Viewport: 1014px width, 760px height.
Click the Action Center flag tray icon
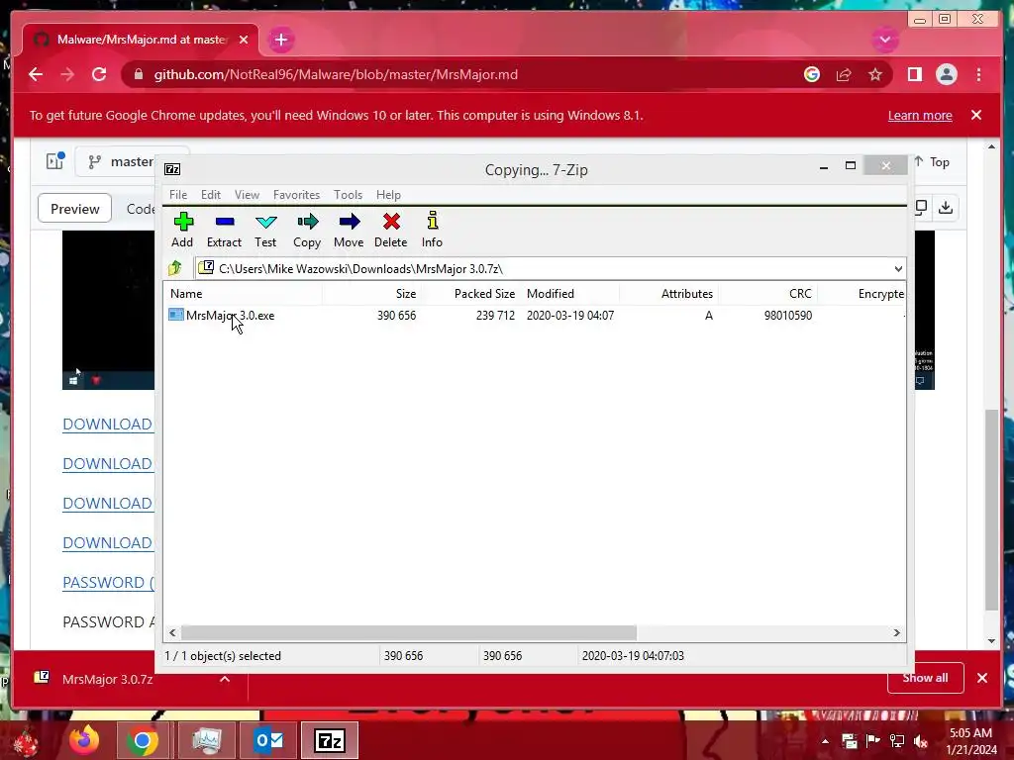[x=873, y=741]
